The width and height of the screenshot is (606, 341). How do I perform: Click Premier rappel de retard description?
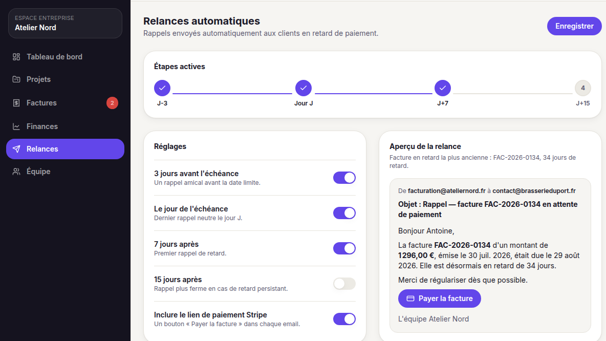pyautogui.click(x=190, y=253)
